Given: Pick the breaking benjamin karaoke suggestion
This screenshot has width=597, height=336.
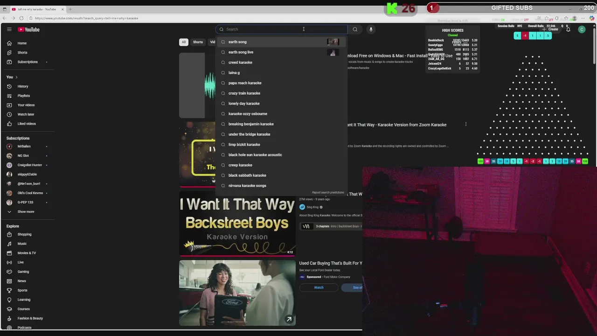Looking at the screenshot, I should coord(281,124).
